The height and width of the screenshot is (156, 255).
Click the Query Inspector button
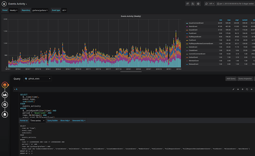[x=245, y=79]
